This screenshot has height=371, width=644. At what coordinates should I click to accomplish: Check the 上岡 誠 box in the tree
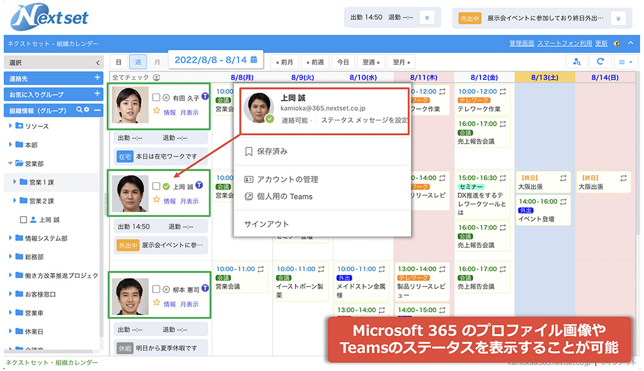(23, 220)
